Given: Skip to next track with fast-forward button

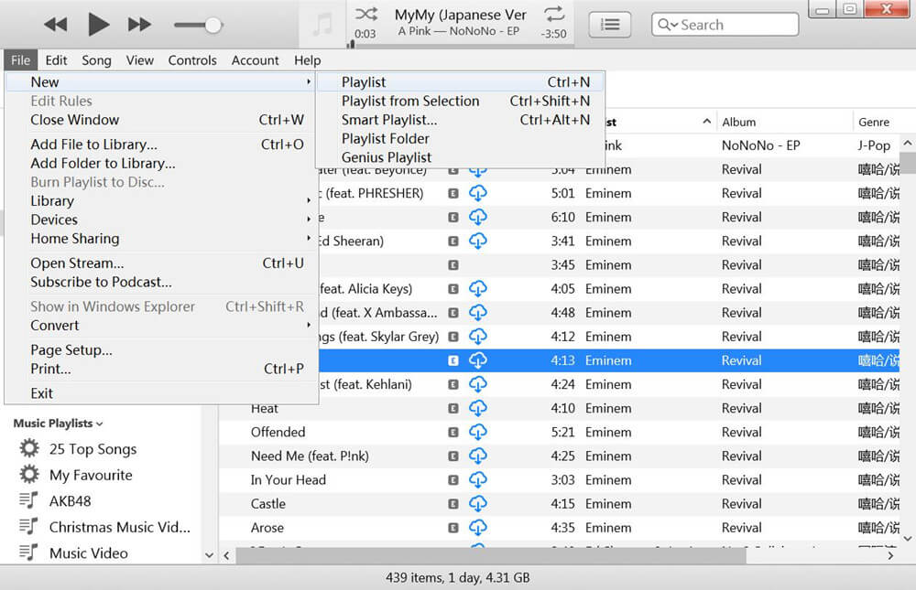Looking at the screenshot, I should [x=139, y=25].
